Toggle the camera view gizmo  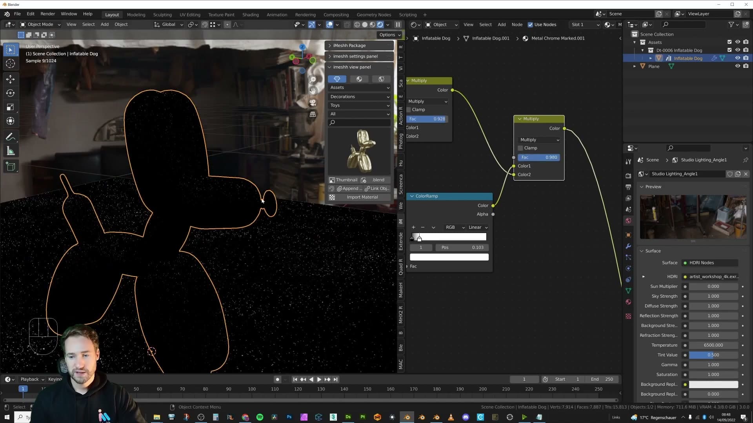tap(313, 103)
